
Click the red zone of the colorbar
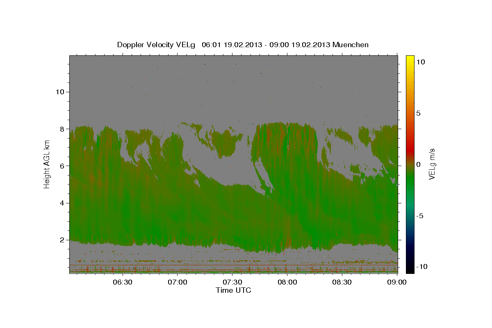tap(410, 150)
